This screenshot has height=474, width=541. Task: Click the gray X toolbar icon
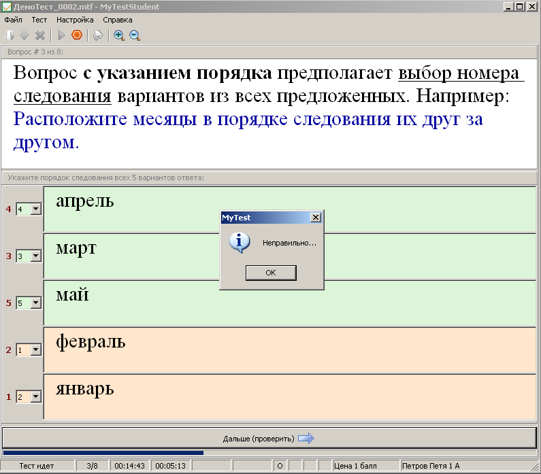click(x=40, y=35)
